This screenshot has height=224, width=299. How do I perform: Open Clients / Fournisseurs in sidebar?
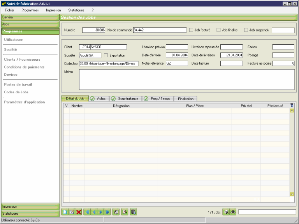click(22, 59)
